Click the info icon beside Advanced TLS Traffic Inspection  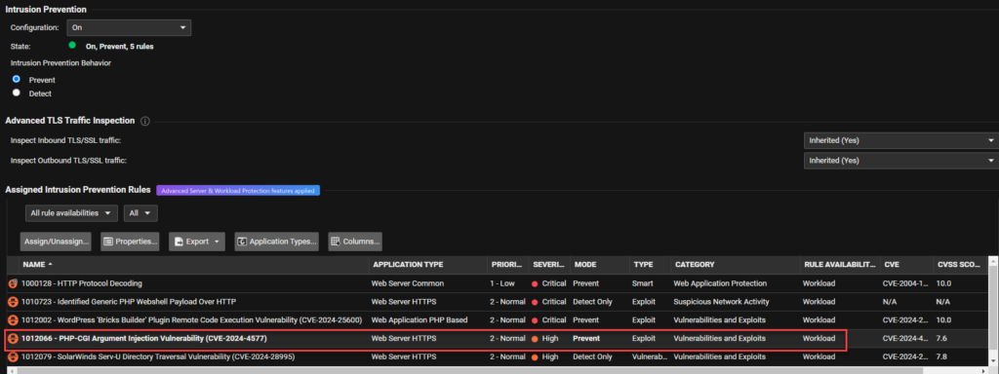(x=144, y=121)
